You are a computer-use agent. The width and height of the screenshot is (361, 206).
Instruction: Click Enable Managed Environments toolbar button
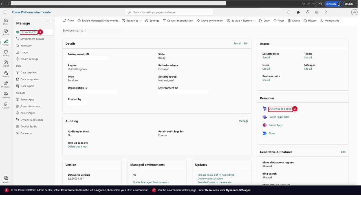98,21
